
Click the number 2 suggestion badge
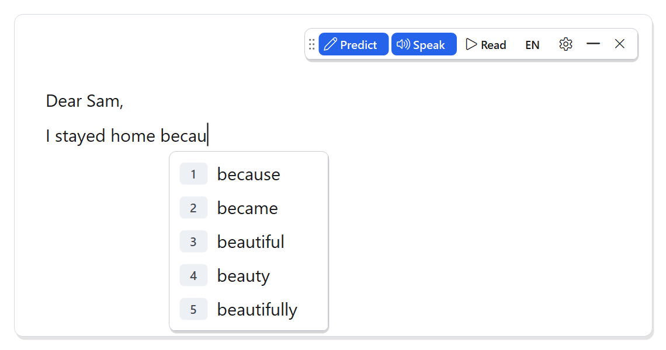[x=193, y=208]
